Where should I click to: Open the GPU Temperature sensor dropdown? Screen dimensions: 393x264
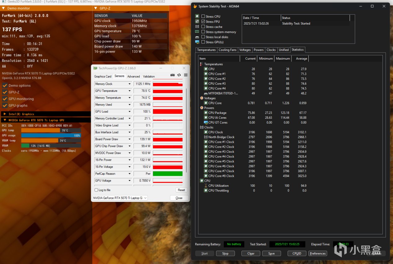pos(130,91)
